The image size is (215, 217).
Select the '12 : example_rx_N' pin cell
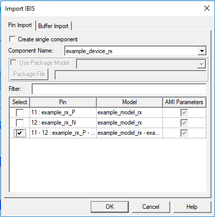(63, 123)
